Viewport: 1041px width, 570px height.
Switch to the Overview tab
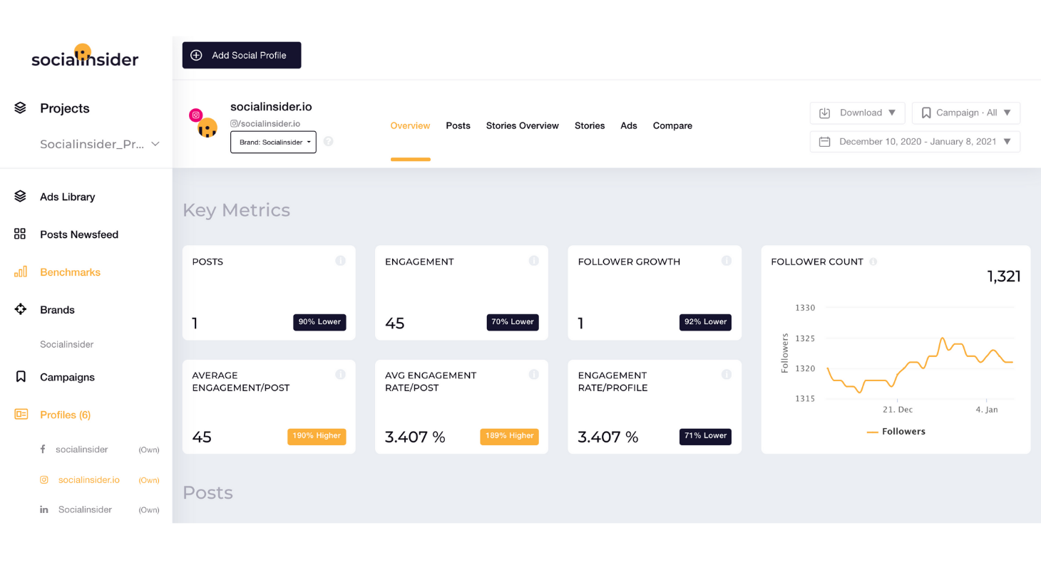410,125
